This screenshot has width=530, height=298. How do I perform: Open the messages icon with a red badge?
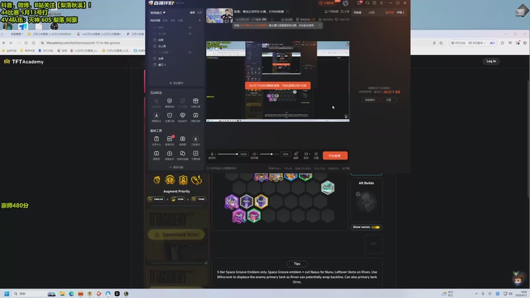(x=359, y=3)
